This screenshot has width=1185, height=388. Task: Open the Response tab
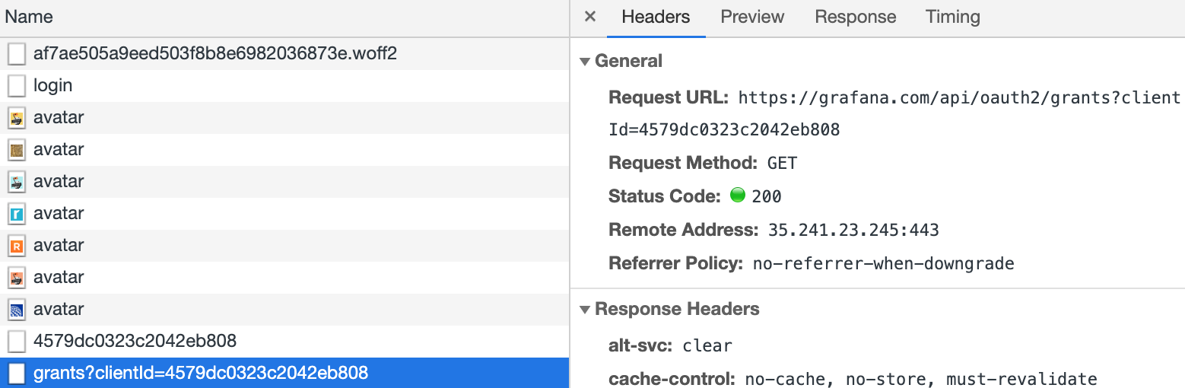pyautogui.click(x=855, y=17)
